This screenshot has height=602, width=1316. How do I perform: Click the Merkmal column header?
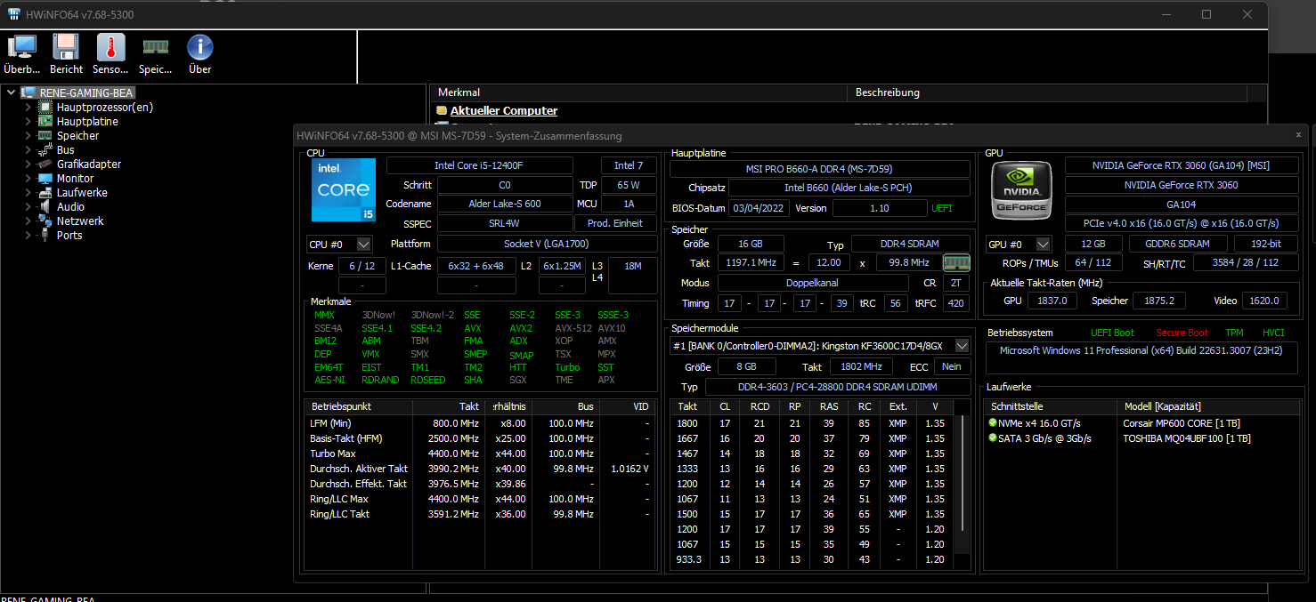(x=639, y=92)
